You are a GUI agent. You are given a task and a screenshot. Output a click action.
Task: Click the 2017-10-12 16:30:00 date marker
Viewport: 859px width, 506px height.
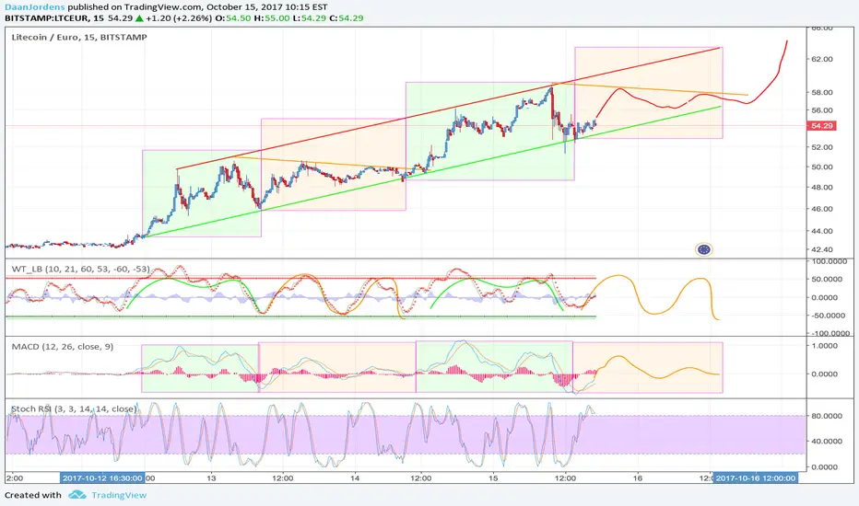click(102, 478)
